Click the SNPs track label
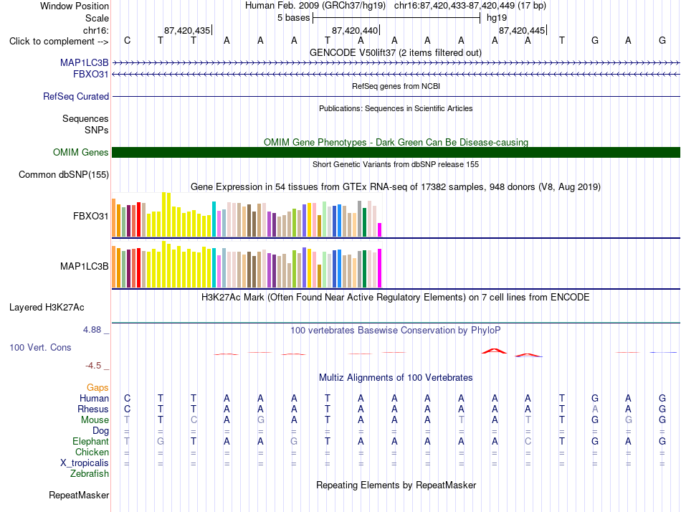 point(97,131)
